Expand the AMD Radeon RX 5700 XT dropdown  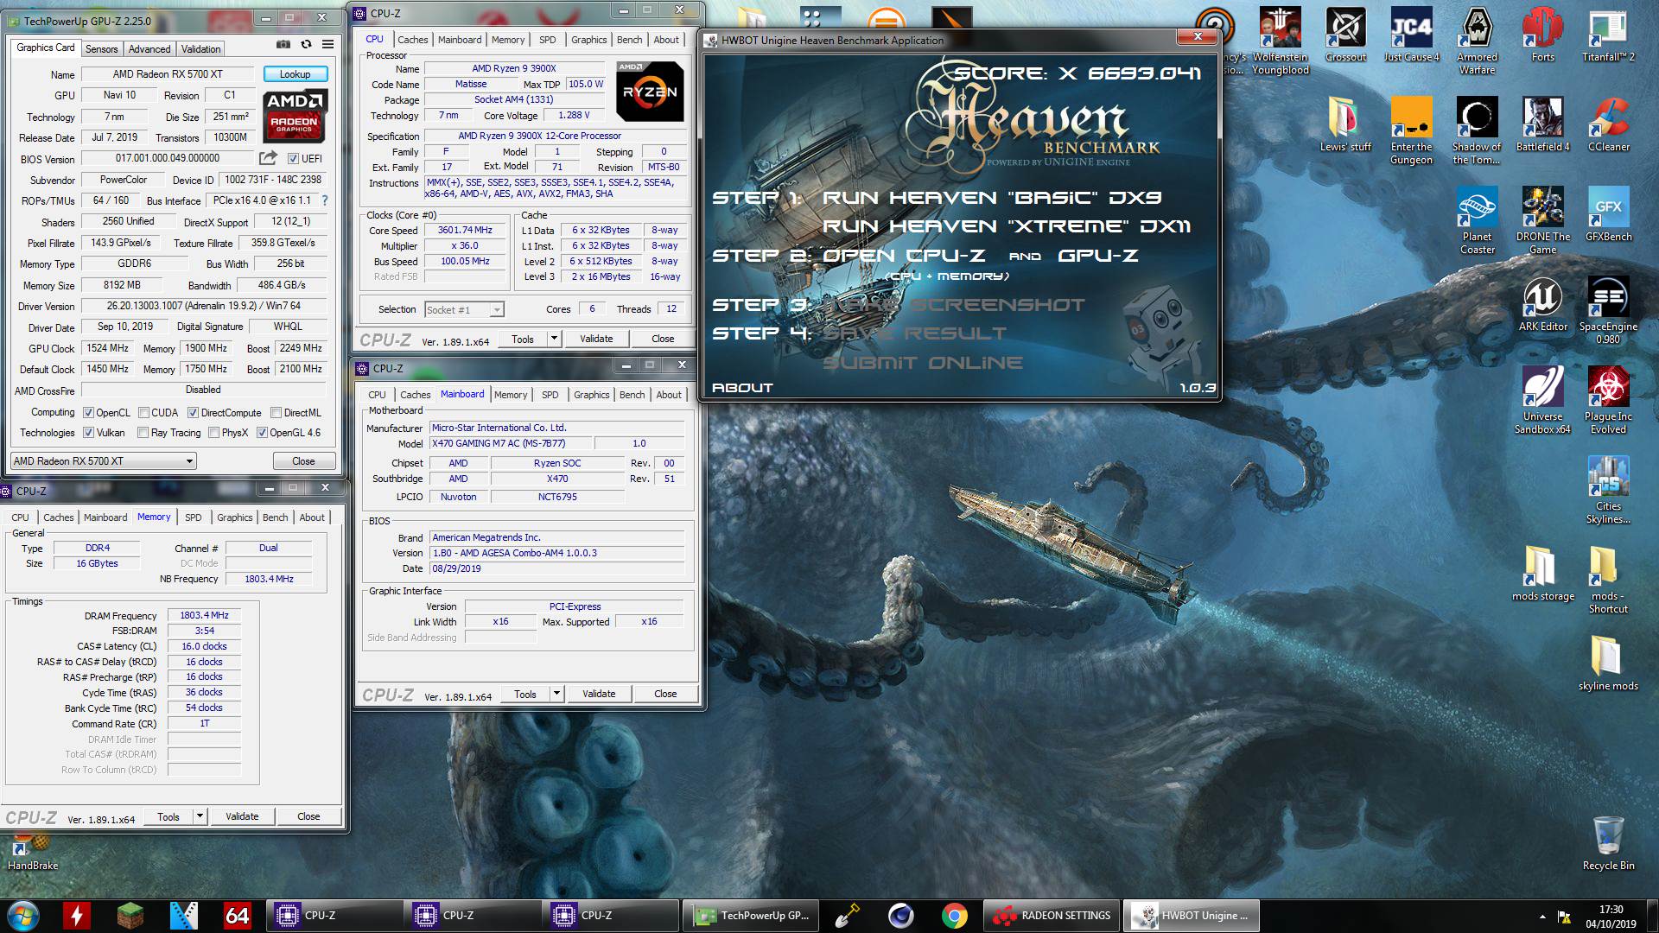coord(103,461)
